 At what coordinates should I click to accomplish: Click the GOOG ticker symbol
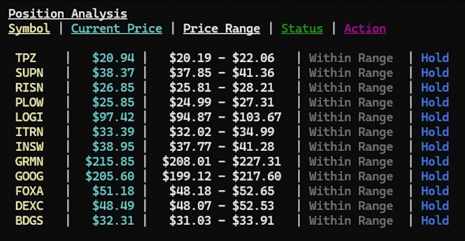tap(29, 176)
